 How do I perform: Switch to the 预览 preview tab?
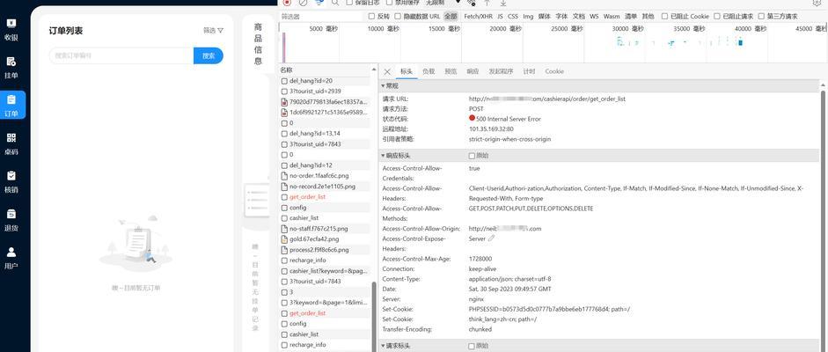(x=451, y=71)
